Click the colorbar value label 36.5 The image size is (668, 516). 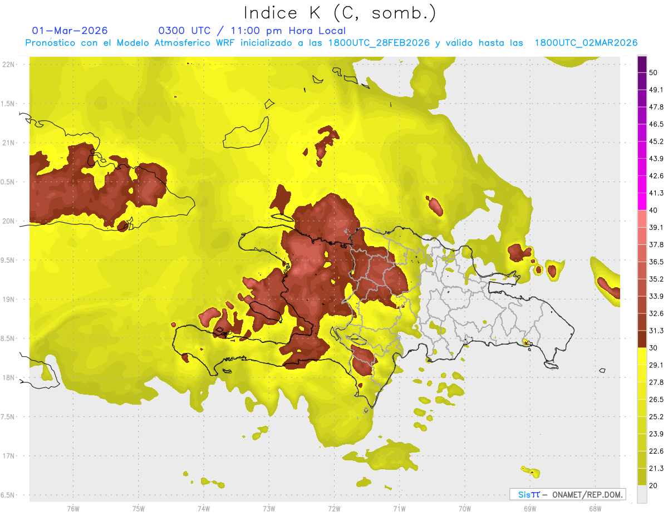[656, 262]
